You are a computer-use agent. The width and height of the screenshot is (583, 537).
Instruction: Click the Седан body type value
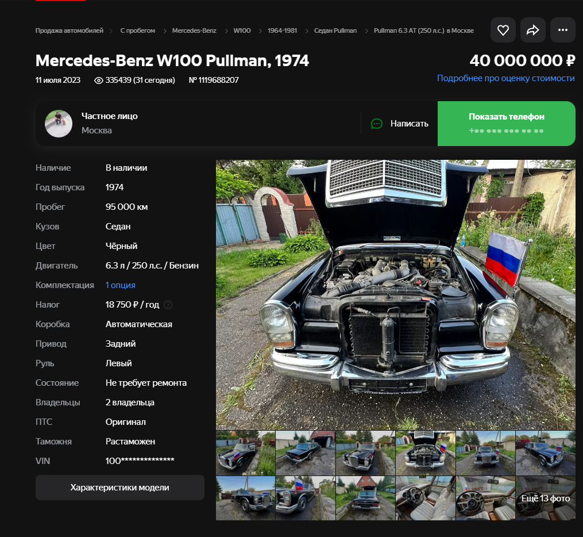118,227
